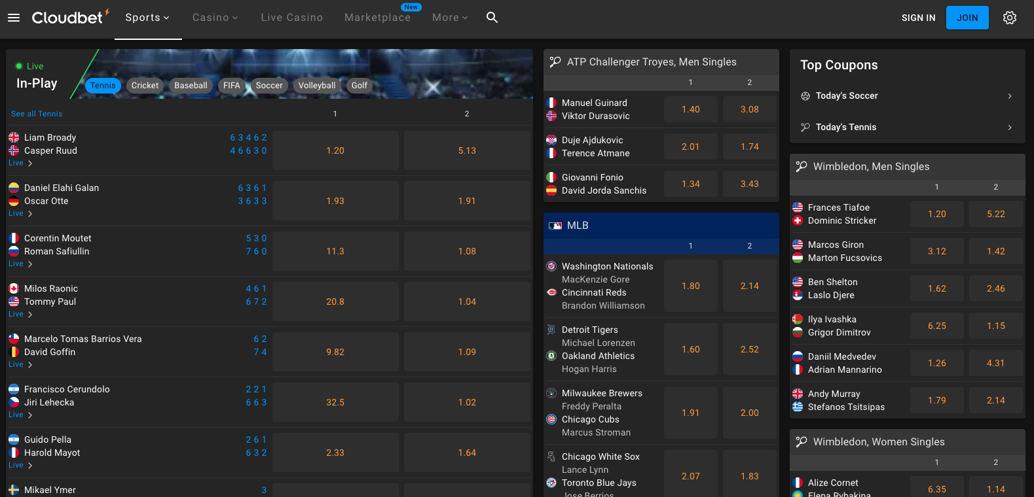The width and height of the screenshot is (1034, 497).
Task: Select the Soccer in-play filter
Action: pyautogui.click(x=269, y=86)
